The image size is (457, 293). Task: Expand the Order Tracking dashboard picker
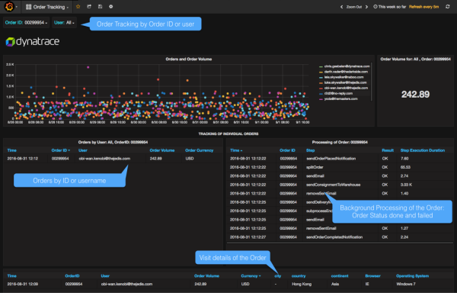[x=47, y=7]
